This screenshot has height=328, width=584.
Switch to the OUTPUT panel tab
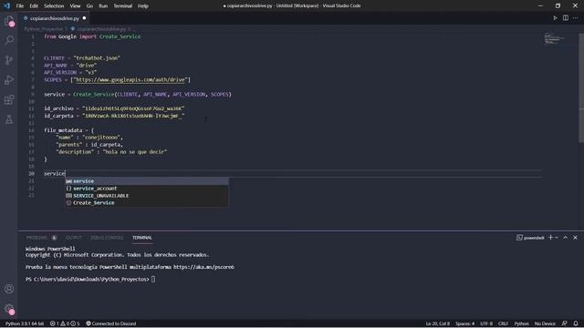(74, 238)
